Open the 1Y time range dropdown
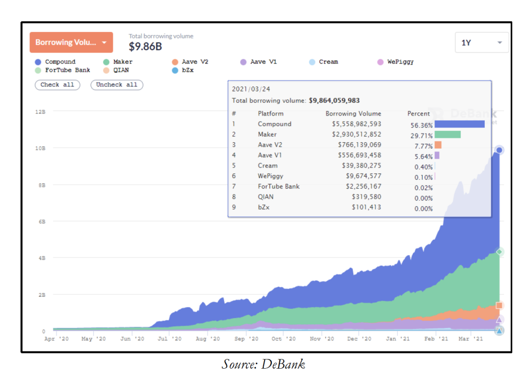This screenshot has width=532, height=380. (x=481, y=43)
